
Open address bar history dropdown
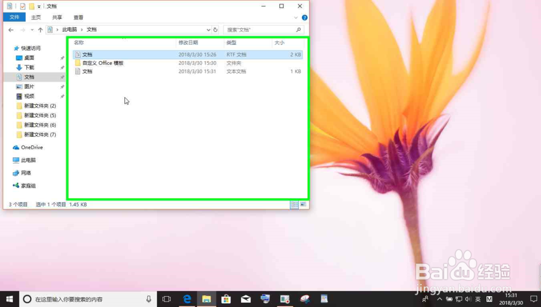click(x=208, y=30)
